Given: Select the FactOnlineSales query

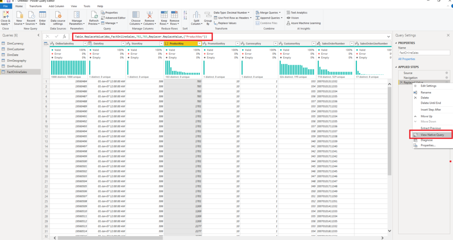Looking at the screenshot, I should (20, 72).
